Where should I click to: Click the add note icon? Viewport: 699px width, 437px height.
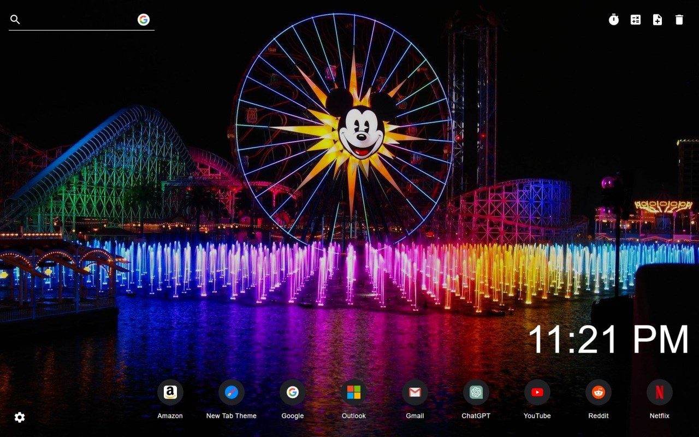[x=657, y=20]
